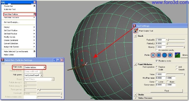This screenshot has width=189, height=101.
Task: Open the Hair system dropdown
Action: coord(42,75)
